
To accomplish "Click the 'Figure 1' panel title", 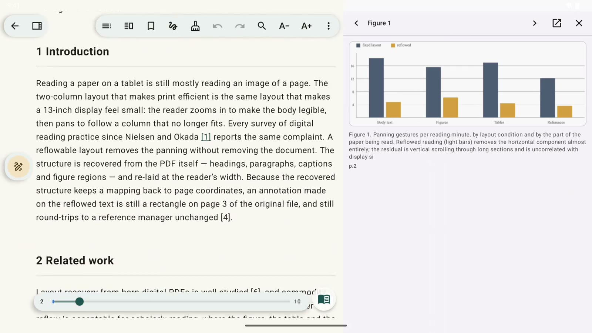I will 379,23.
